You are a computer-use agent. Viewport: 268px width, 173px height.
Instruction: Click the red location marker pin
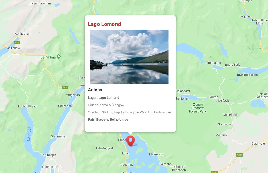(x=131, y=141)
